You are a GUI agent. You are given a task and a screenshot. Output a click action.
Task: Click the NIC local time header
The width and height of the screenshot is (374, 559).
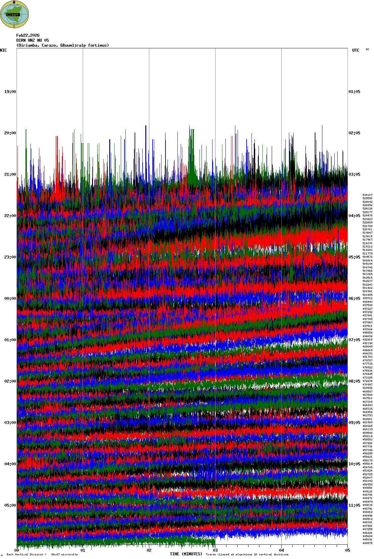3,50
